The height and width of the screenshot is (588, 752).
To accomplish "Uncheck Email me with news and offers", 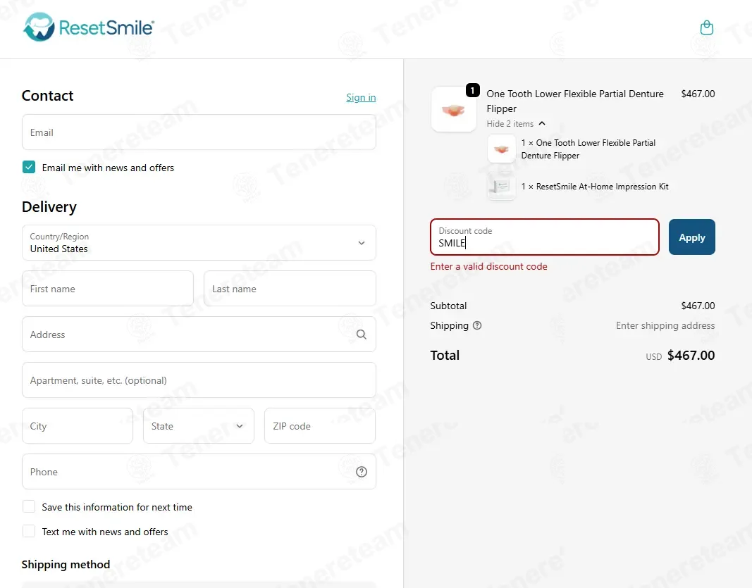I will pos(29,168).
